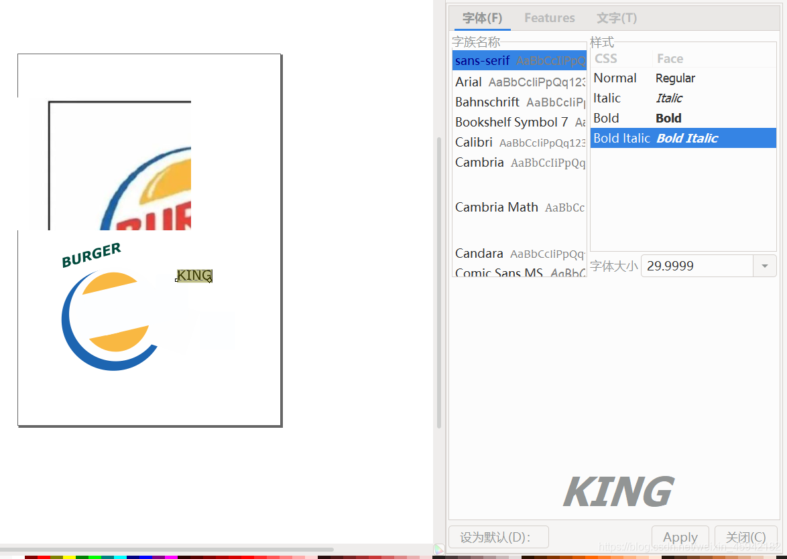This screenshot has width=787, height=559.
Task: Select Bookshelf Symbol 7 font
Action: coord(520,122)
